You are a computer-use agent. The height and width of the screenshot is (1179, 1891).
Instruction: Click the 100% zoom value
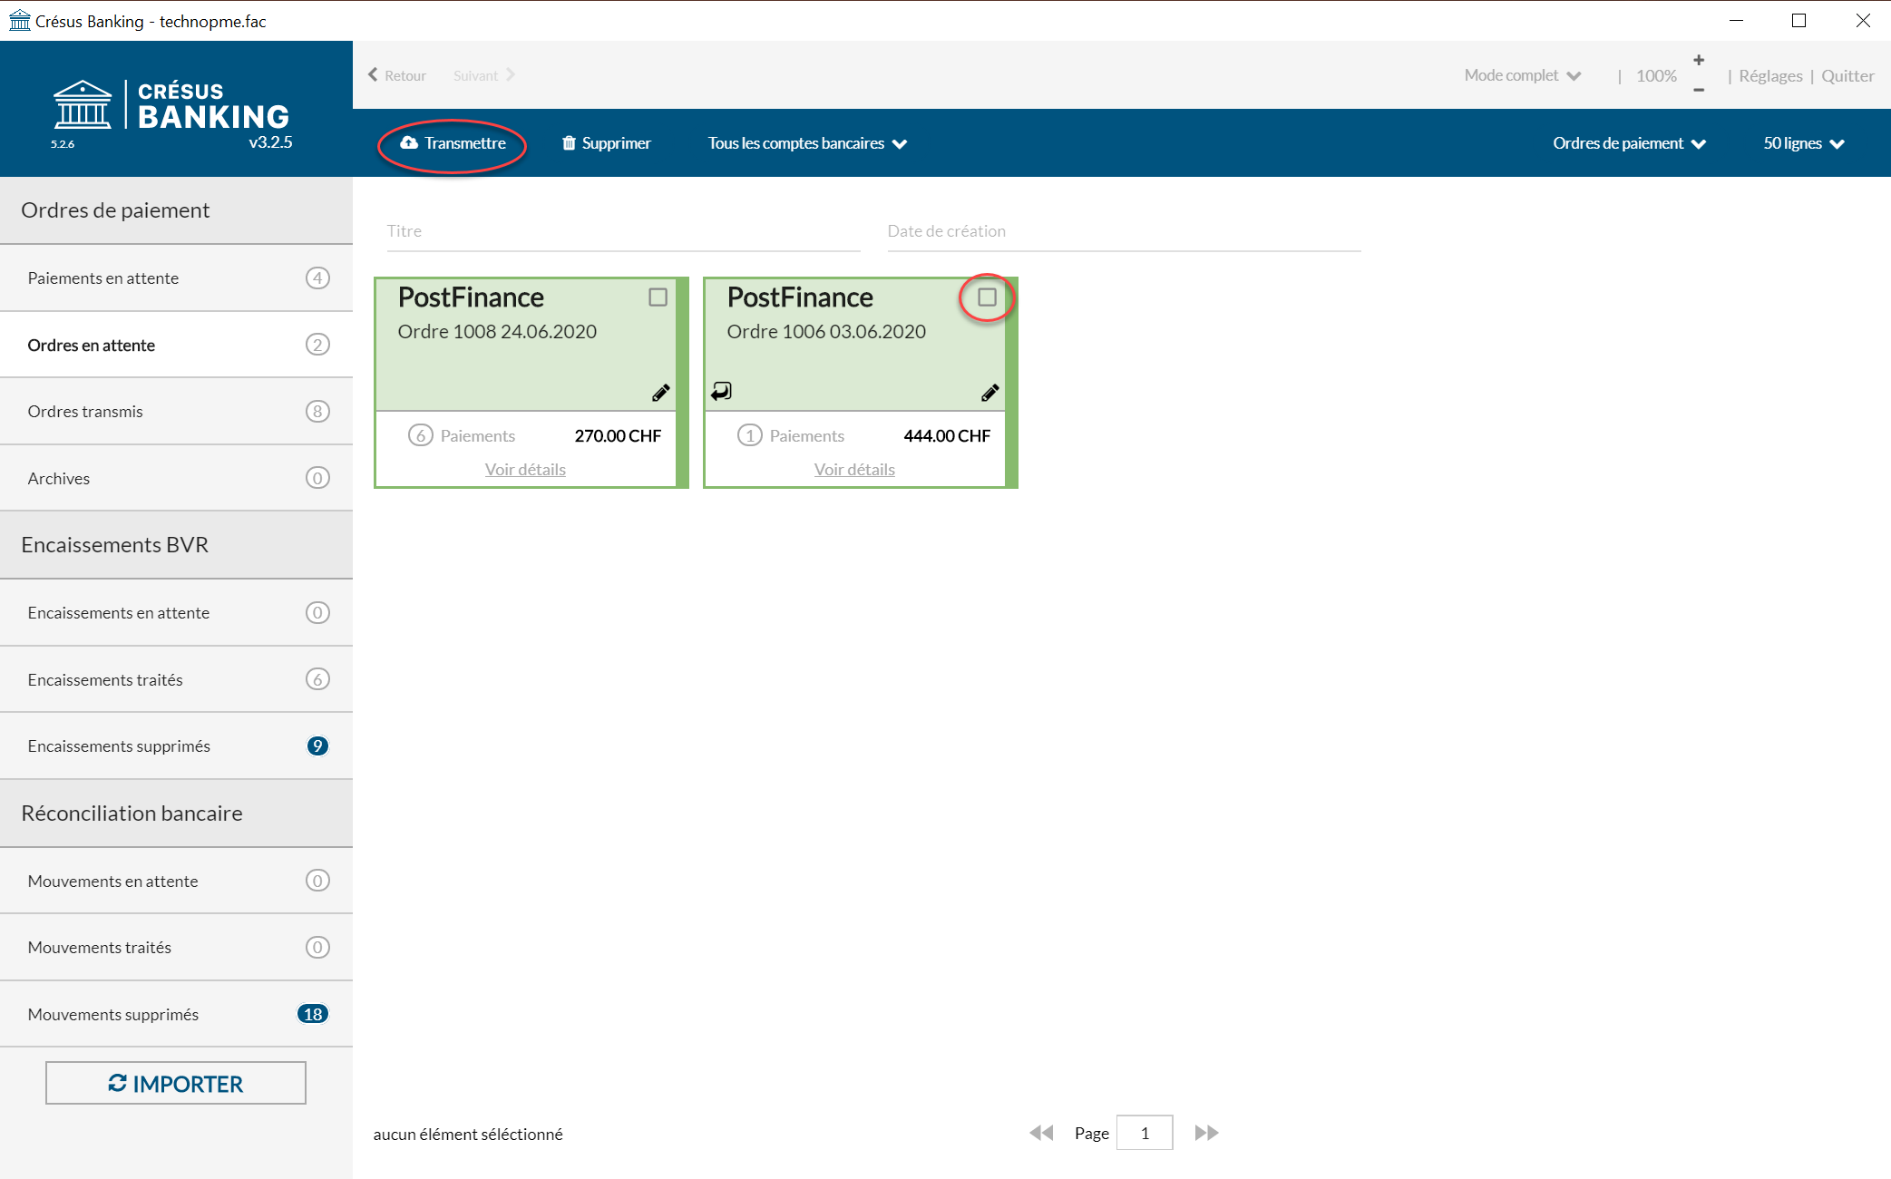pos(1656,76)
